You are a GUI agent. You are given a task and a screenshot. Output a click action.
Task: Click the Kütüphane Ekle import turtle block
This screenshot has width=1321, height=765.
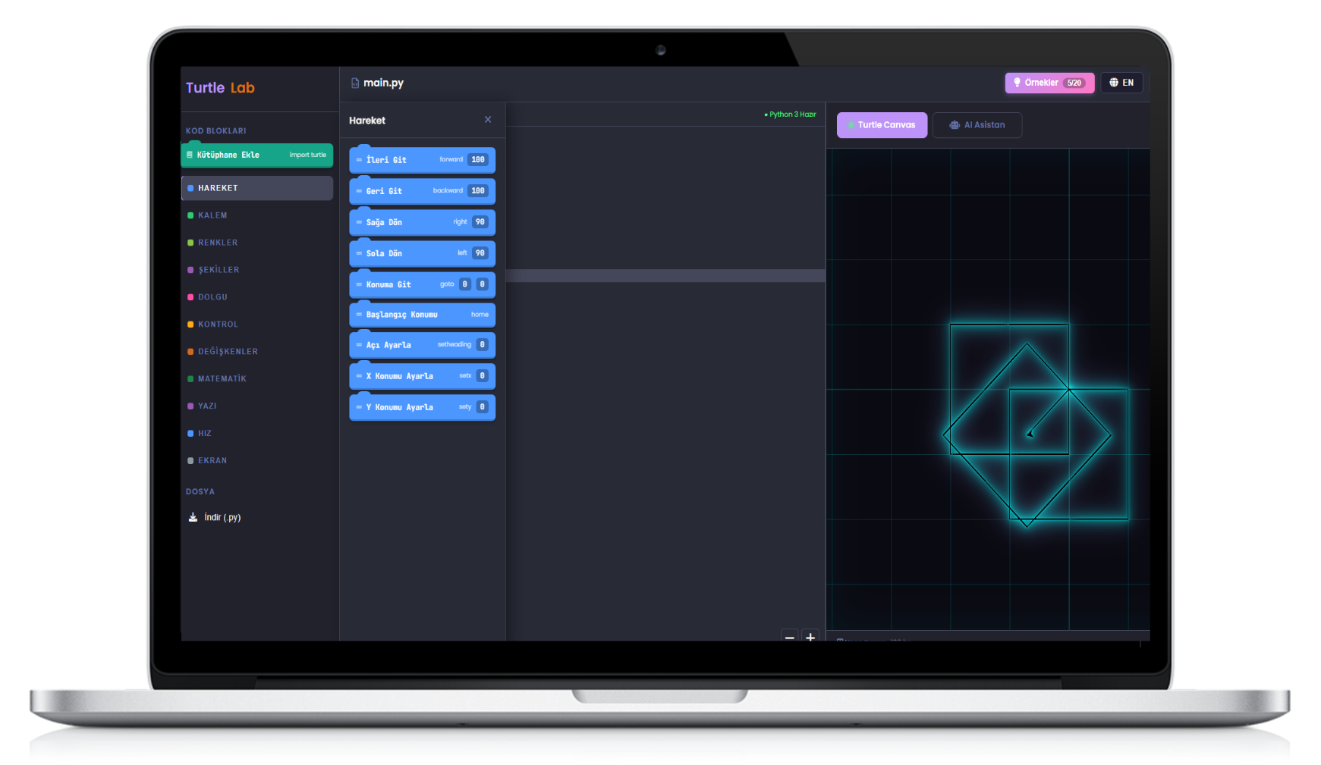pyautogui.click(x=257, y=155)
